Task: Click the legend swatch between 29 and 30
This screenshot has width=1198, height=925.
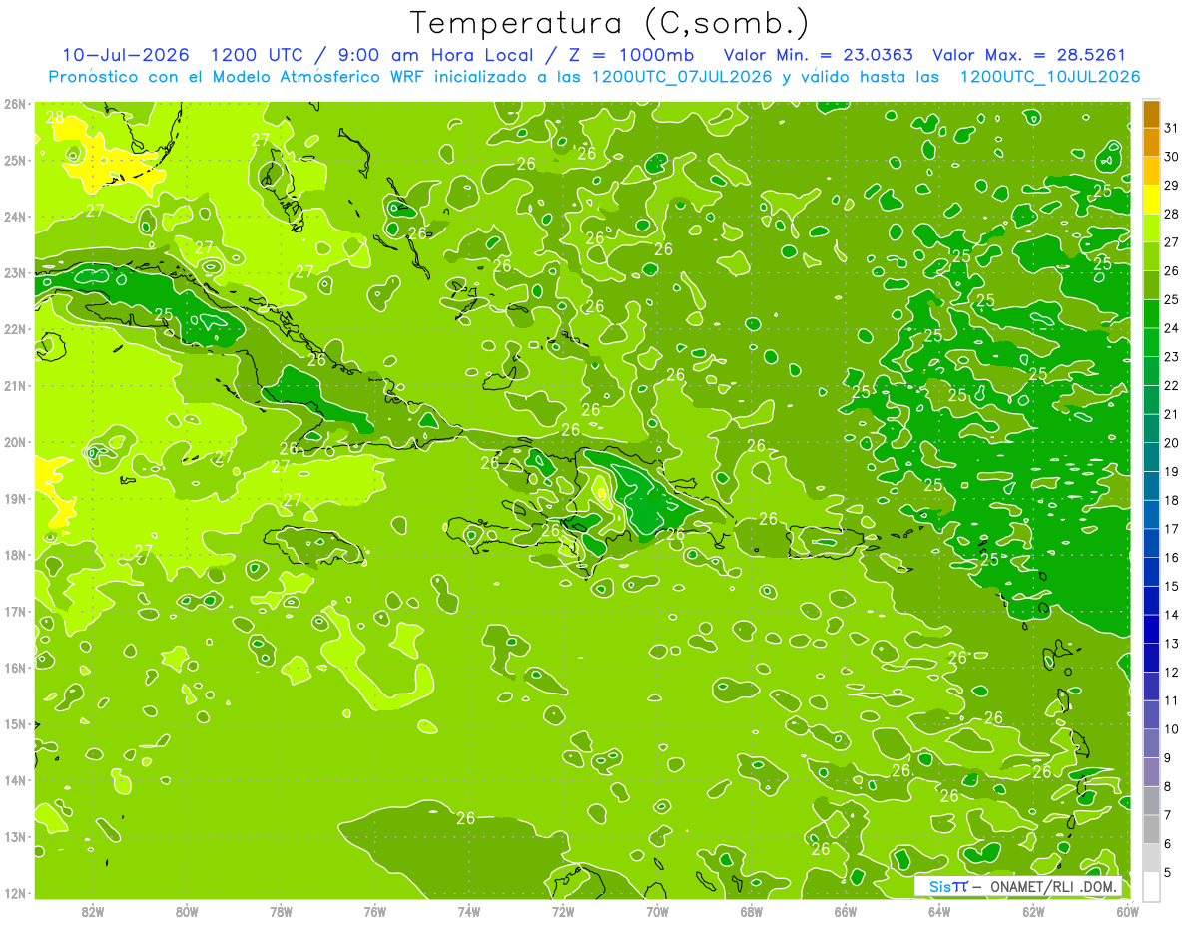Action: click(x=1151, y=171)
